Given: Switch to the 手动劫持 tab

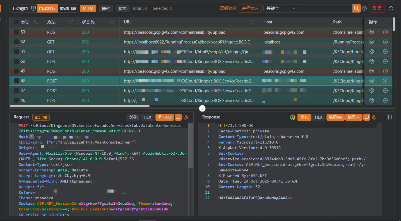Looking at the screenshot, I should tap(20, 8).
